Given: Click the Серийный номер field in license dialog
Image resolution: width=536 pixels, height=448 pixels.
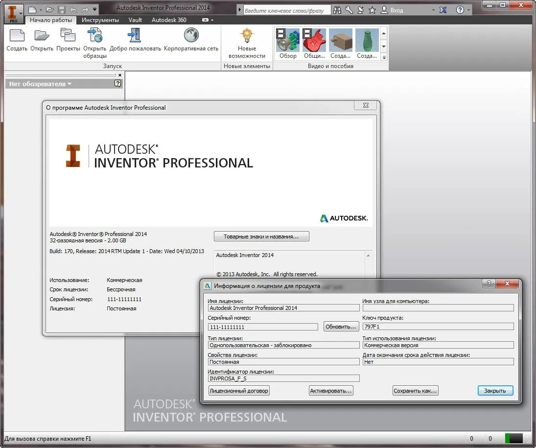Looking at the screenshot, I should click(263, 327).
